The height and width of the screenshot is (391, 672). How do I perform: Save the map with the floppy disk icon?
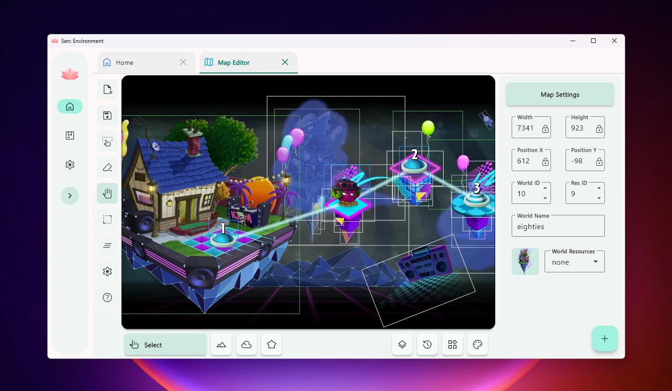tap(107, 115)
